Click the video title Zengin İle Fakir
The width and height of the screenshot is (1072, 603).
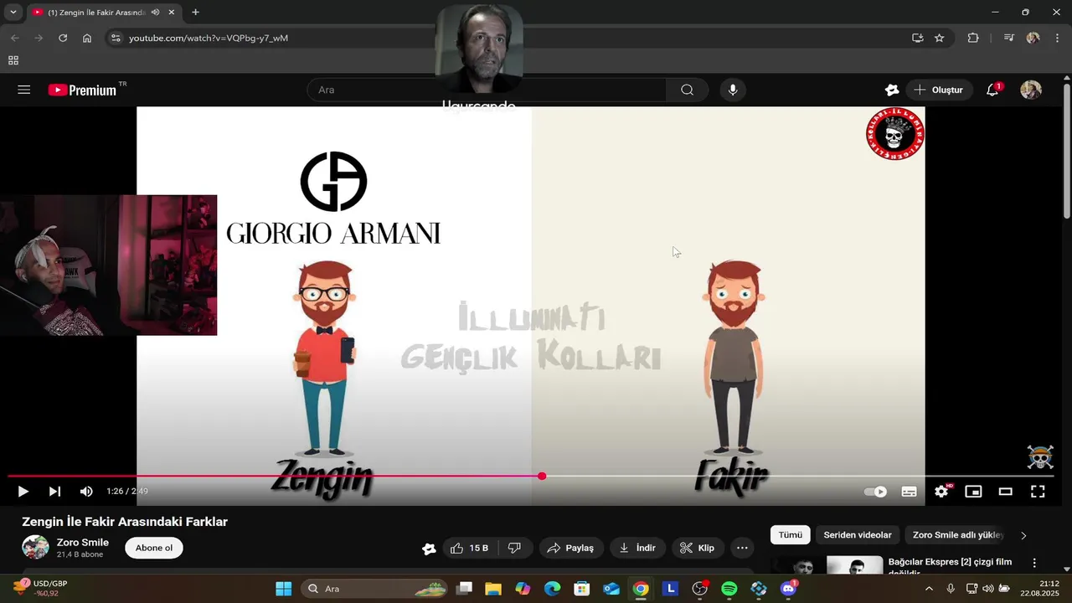pyautogui.click(x=125, y=522)
